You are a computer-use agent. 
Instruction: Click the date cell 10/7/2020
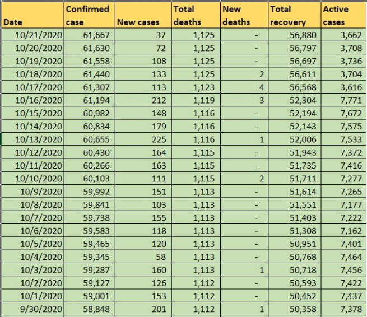point(32,218)
